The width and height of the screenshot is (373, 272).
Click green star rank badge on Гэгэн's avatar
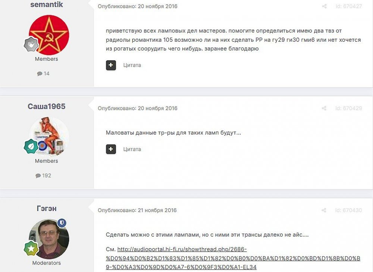coord(31,248)
